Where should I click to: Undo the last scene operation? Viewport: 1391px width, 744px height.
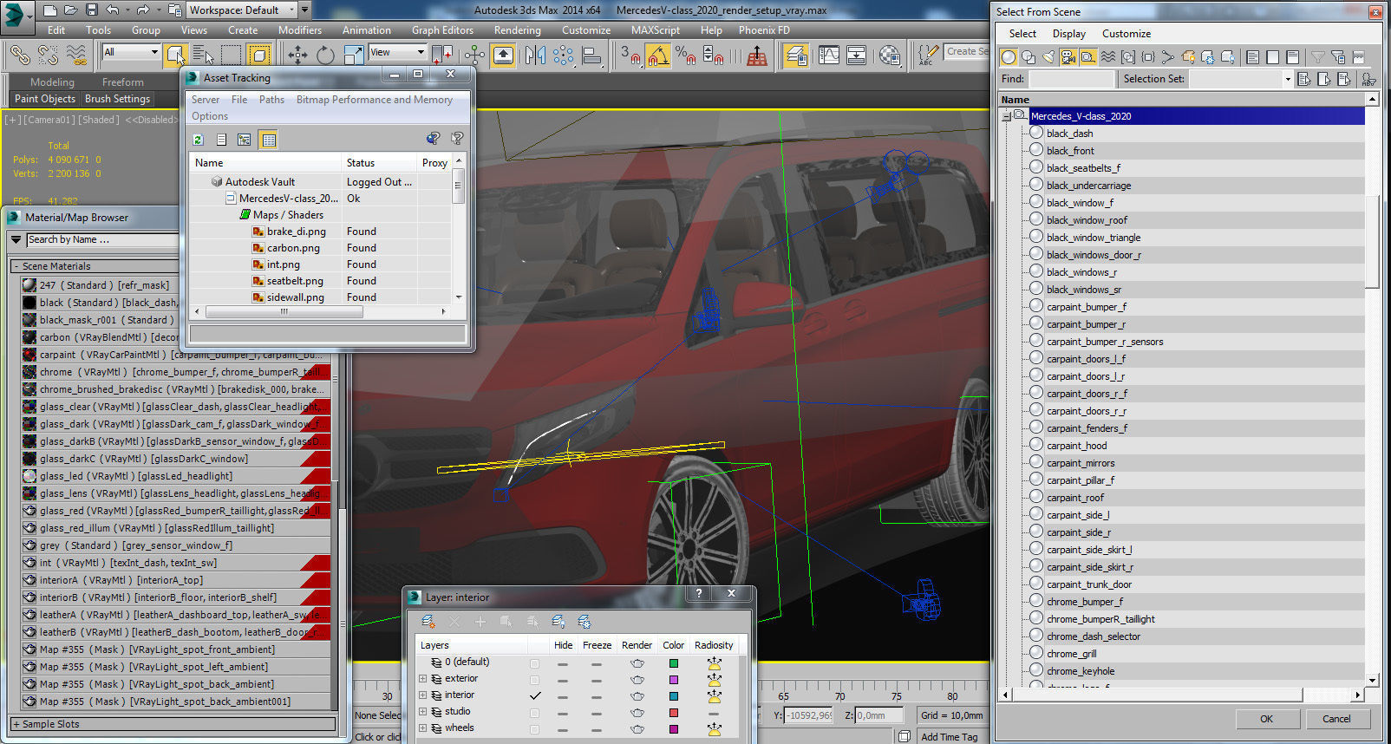[x=114, y=10]
